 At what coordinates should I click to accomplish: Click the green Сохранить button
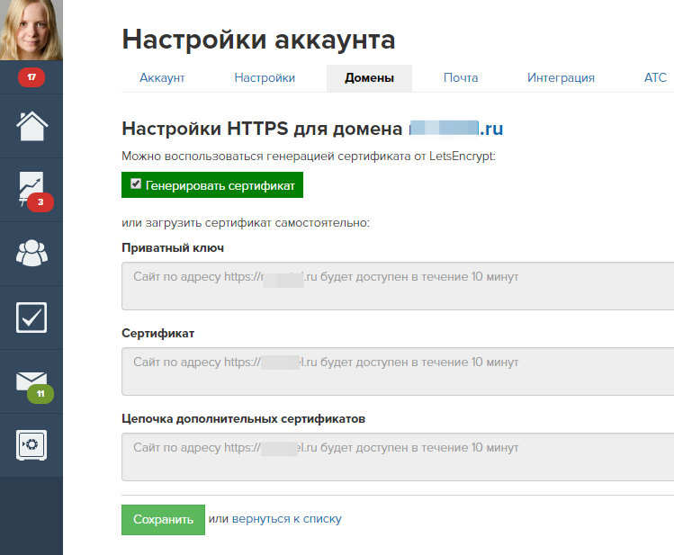tap(163, 519)
